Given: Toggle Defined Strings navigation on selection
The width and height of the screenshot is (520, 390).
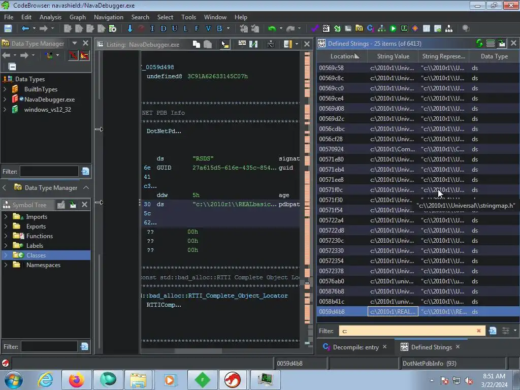Looking at the screenshot, I should click(x=502, y=43).
